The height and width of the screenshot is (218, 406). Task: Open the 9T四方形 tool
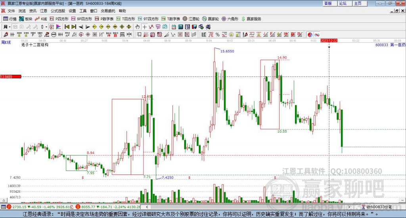pos(148,19)
